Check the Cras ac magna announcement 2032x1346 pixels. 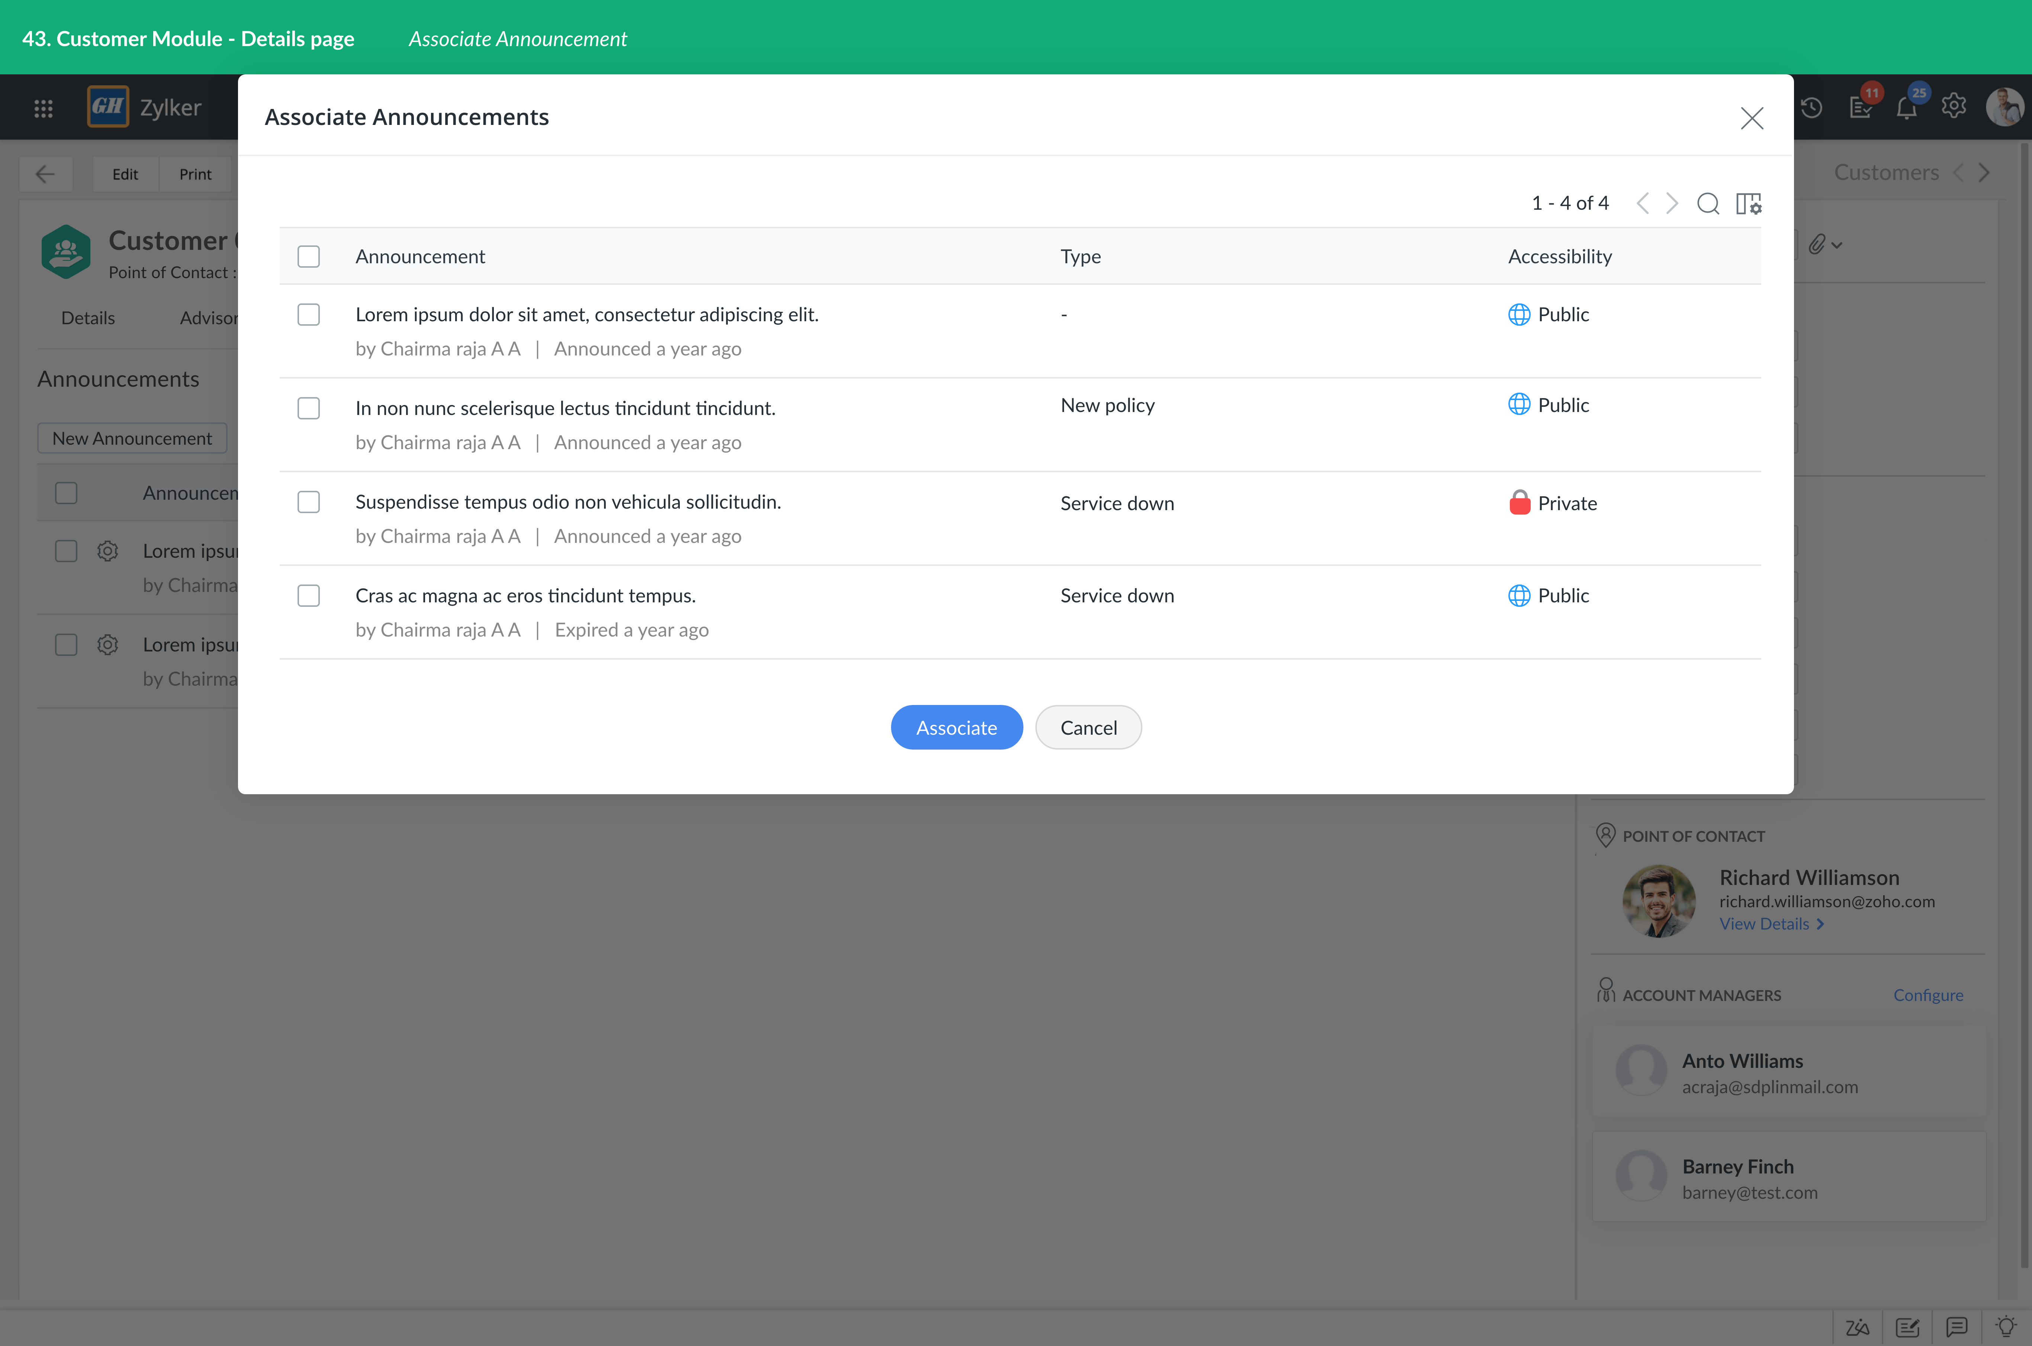pyautogui.click(x=308, y=596)
